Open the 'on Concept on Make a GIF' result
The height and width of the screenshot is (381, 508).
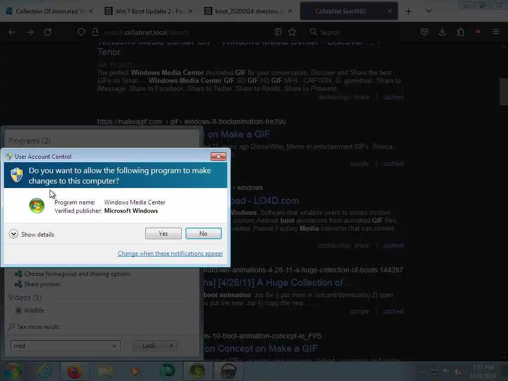coord(261,349)
